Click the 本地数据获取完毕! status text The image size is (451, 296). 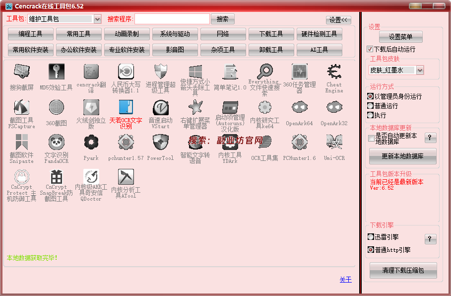[x=32, y=258]
